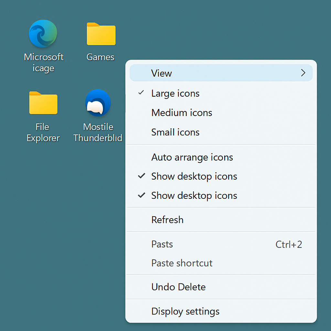Toggle the first Show desktop icons entry
The image size is (331, 331).
[x=221, y=176]
